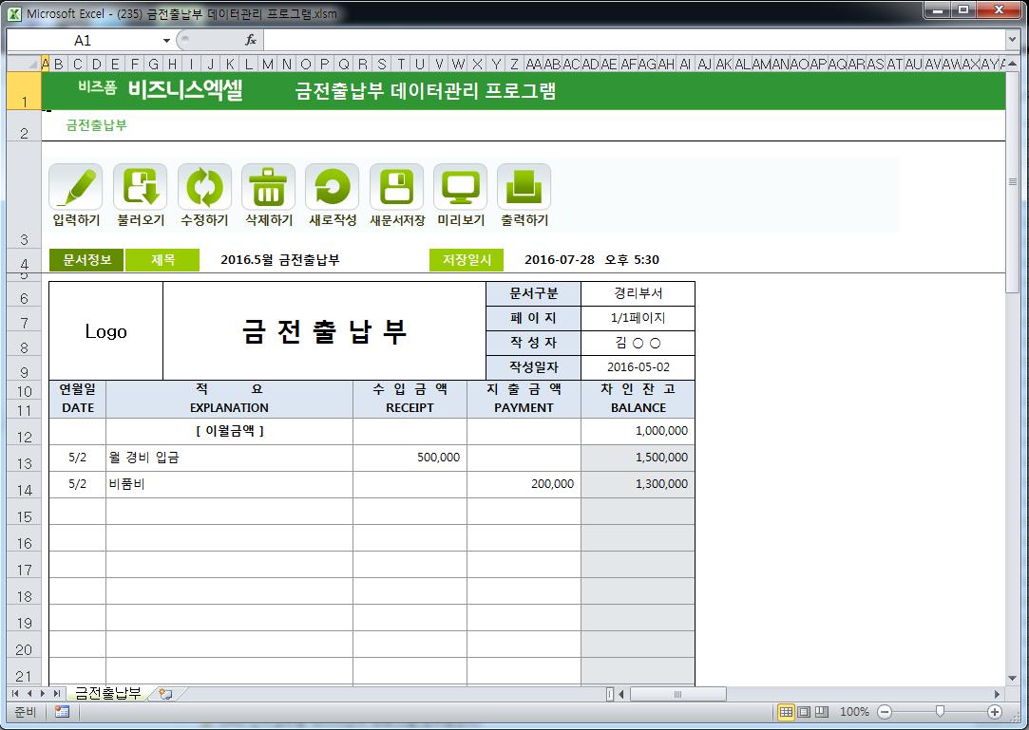Switch to Page Layout view
Screen dimensions: 1029x730
coord(804,712)
